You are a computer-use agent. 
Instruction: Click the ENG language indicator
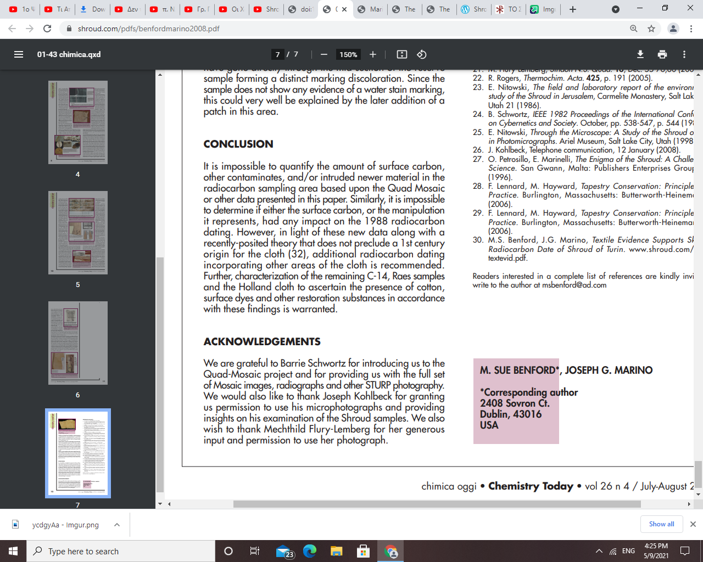click(629, 551)
